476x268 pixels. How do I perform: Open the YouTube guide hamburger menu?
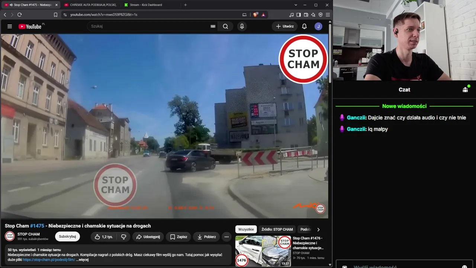pyautogui.click(x=10, y=26)
